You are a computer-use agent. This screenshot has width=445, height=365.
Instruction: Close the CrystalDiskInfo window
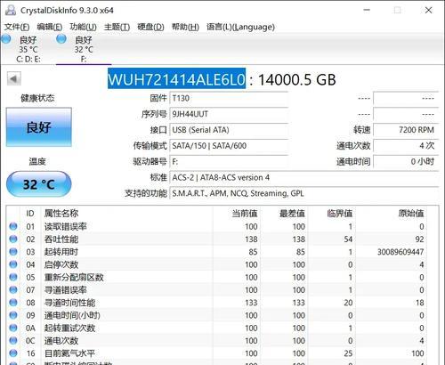[428, 10]
